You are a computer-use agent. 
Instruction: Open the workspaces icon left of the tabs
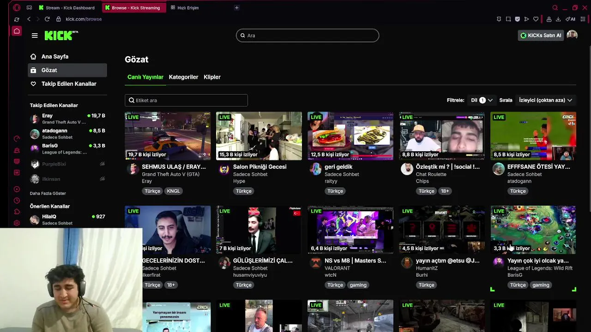(29, 7)
